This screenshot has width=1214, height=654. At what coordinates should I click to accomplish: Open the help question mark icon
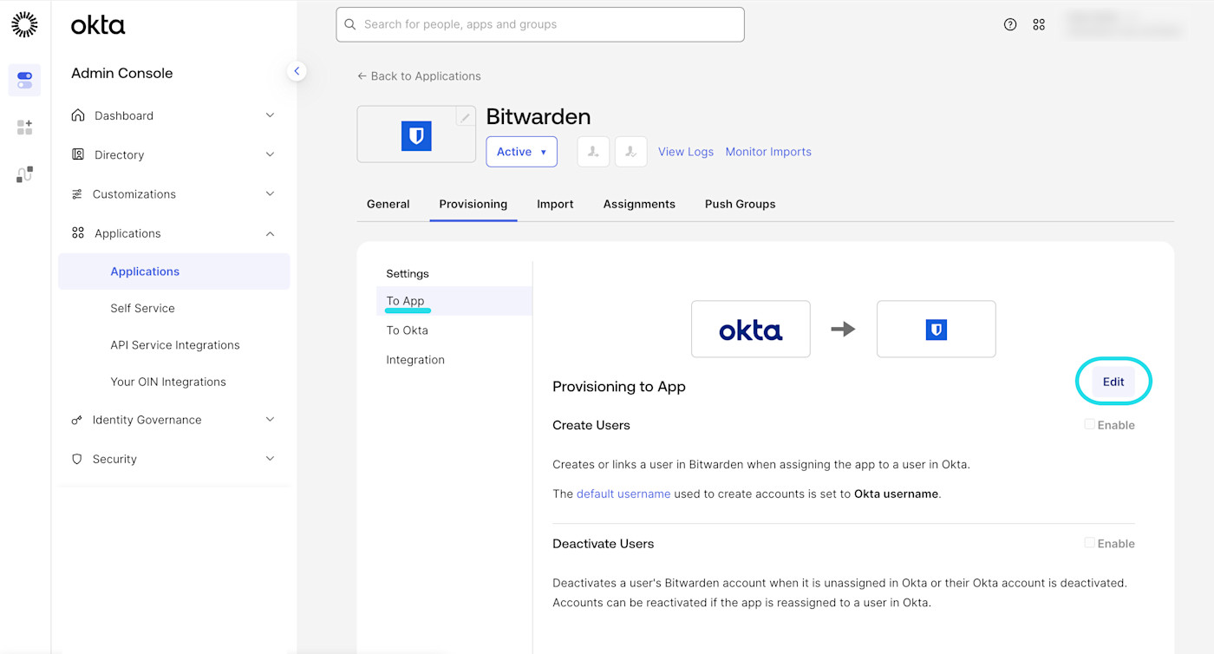(1010, 24)
